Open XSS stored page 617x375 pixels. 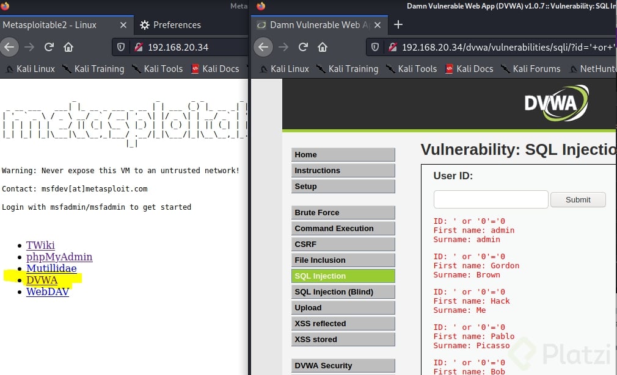click(343, 339)
